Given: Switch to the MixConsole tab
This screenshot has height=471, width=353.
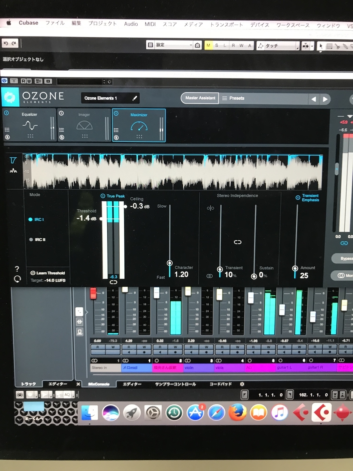Looking at the screenshot, I should click(99, 384).
